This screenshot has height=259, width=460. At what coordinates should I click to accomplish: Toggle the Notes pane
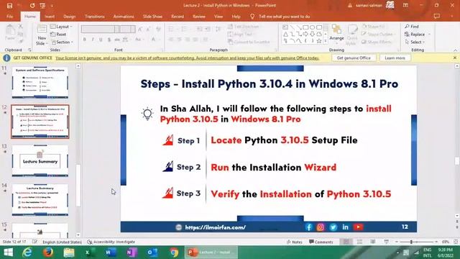point(294,242)
